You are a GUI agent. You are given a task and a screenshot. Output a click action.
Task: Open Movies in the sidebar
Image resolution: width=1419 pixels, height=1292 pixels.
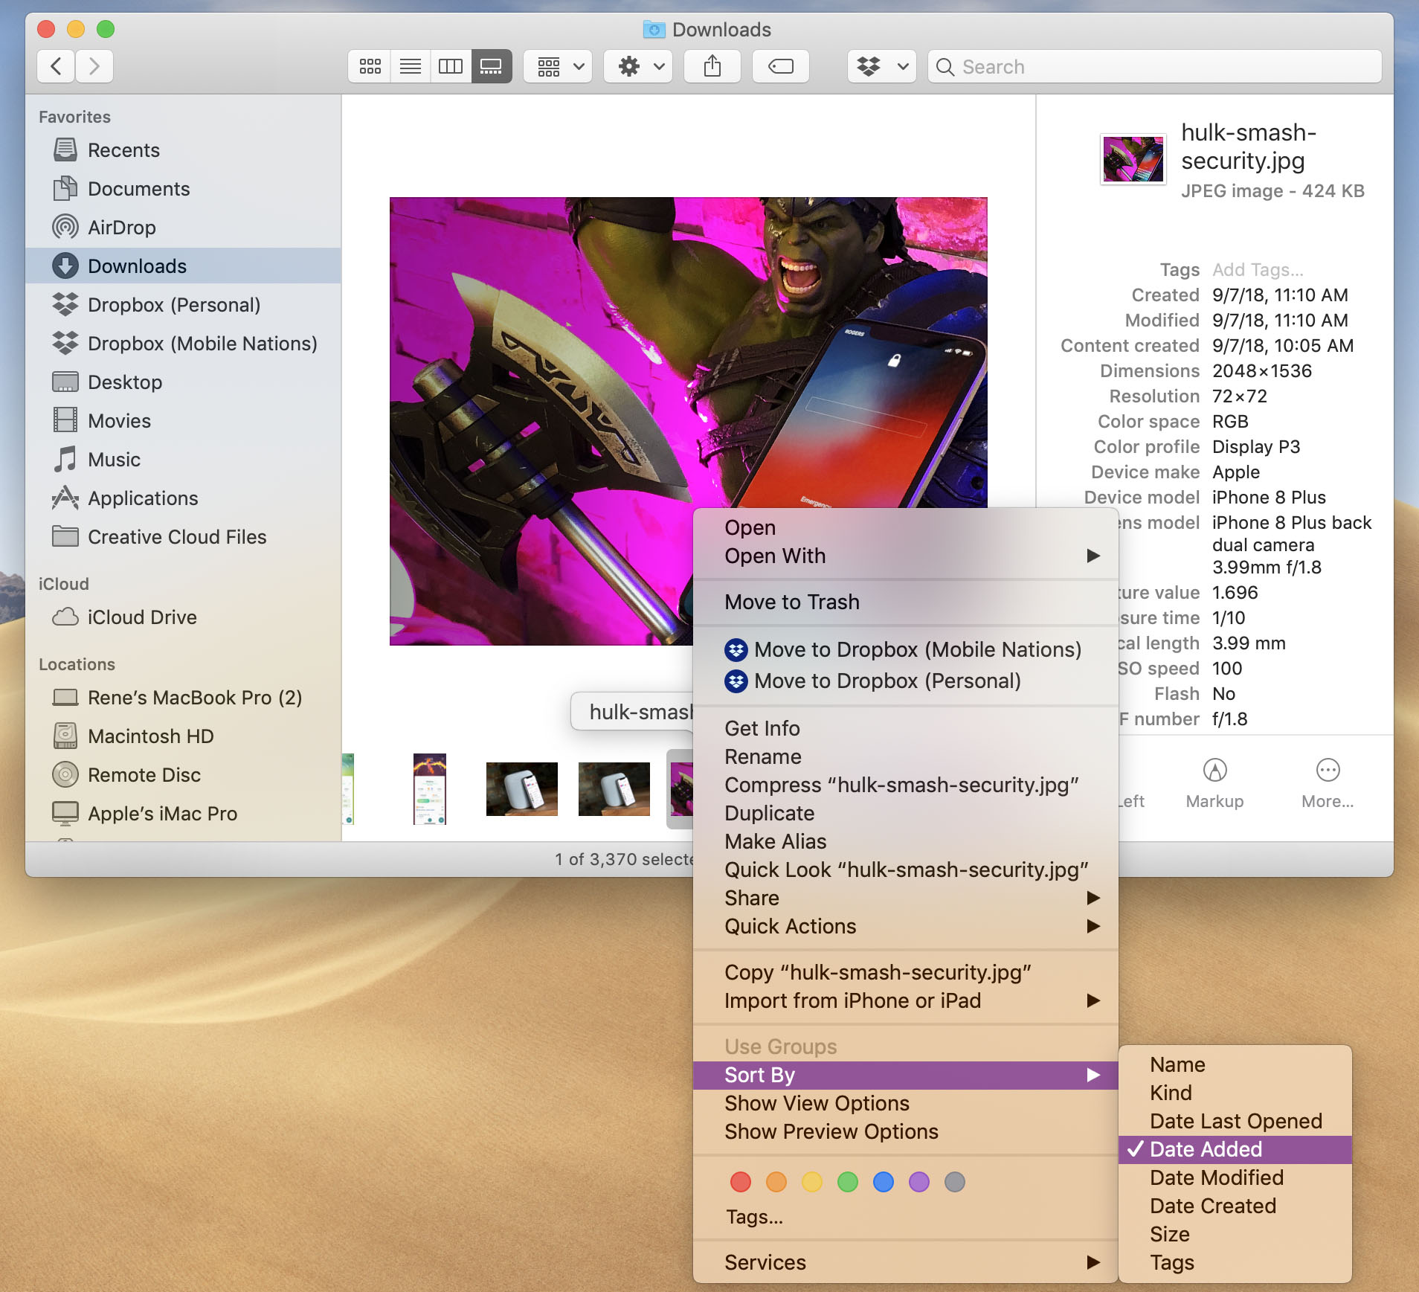click(183, 420)
